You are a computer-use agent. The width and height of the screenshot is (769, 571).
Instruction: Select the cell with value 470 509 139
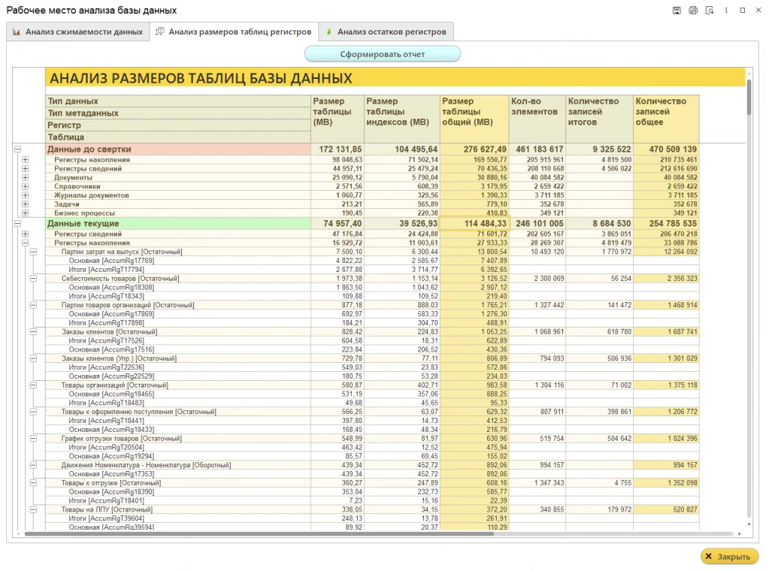click(666, 149)
